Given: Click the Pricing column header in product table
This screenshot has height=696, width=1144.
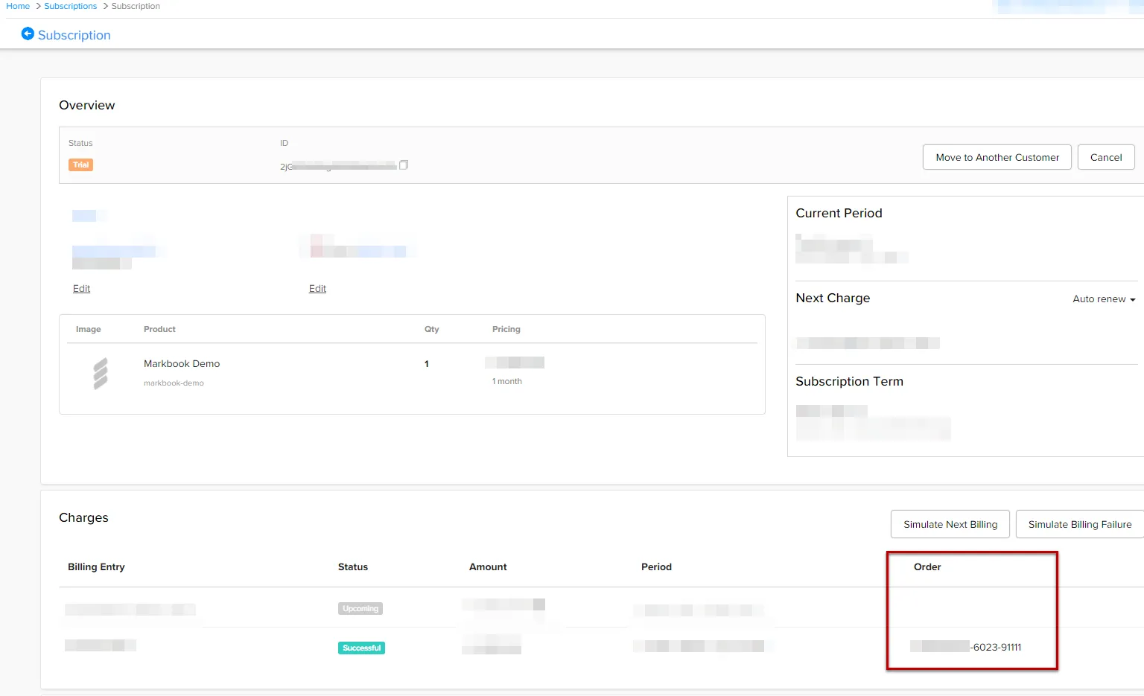Looking at the screenshot, I should coord(506,329).
